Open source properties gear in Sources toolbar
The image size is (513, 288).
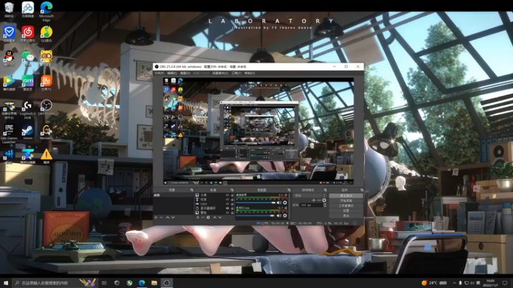point(208,218)
